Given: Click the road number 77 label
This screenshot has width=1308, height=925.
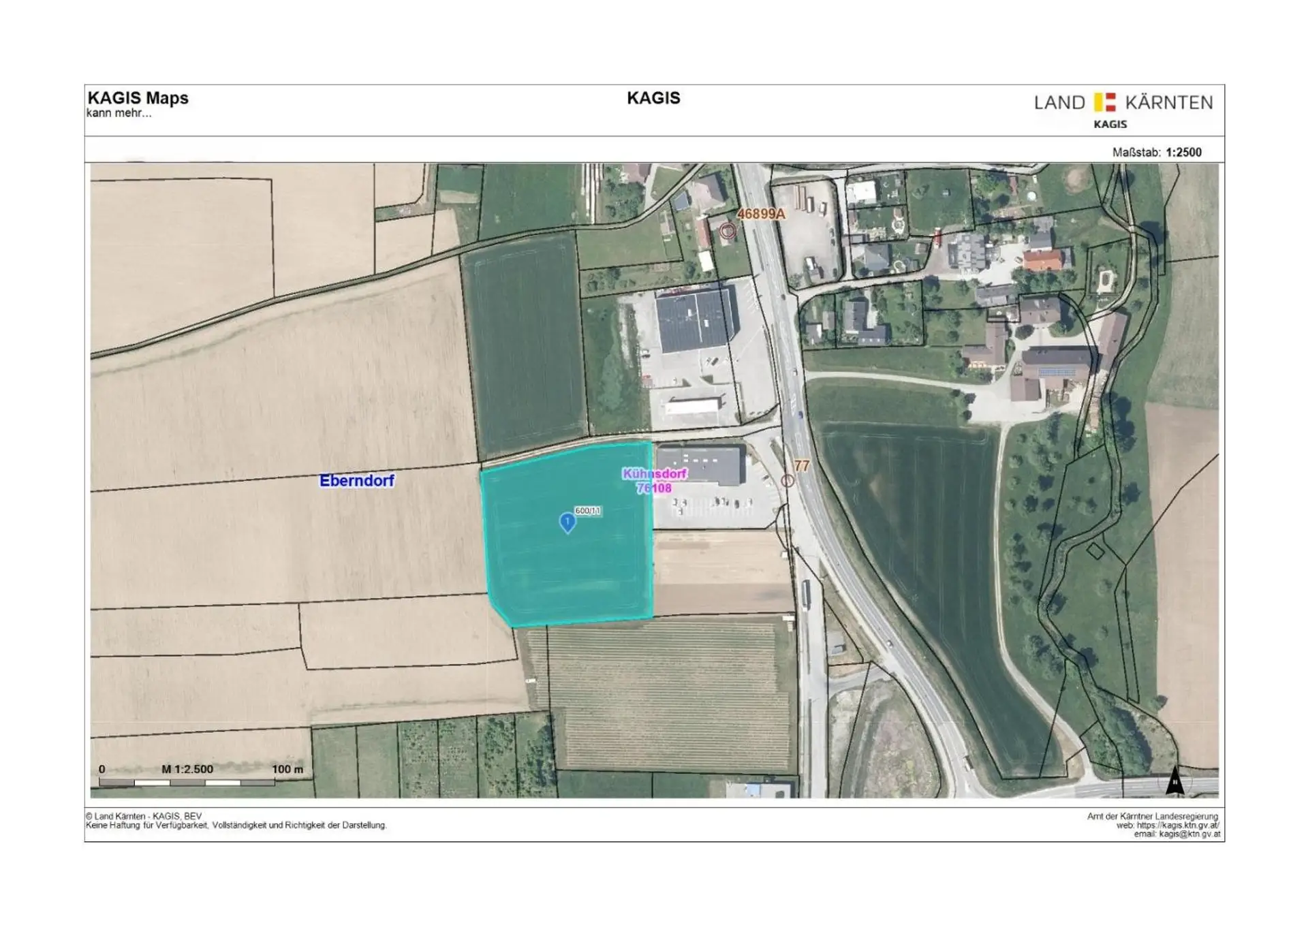Looking at the screenshot, I should tap(802, 466).
